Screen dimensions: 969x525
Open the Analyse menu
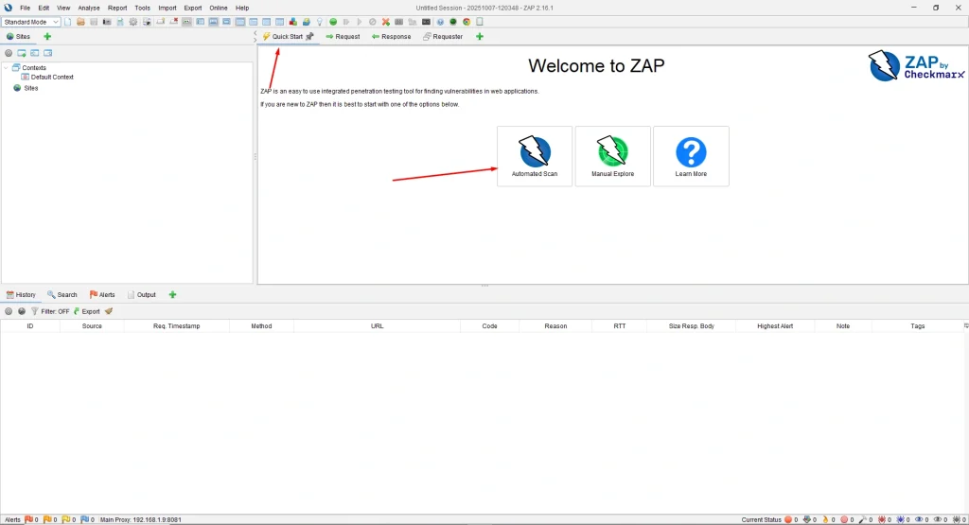(x=88, y=8)
